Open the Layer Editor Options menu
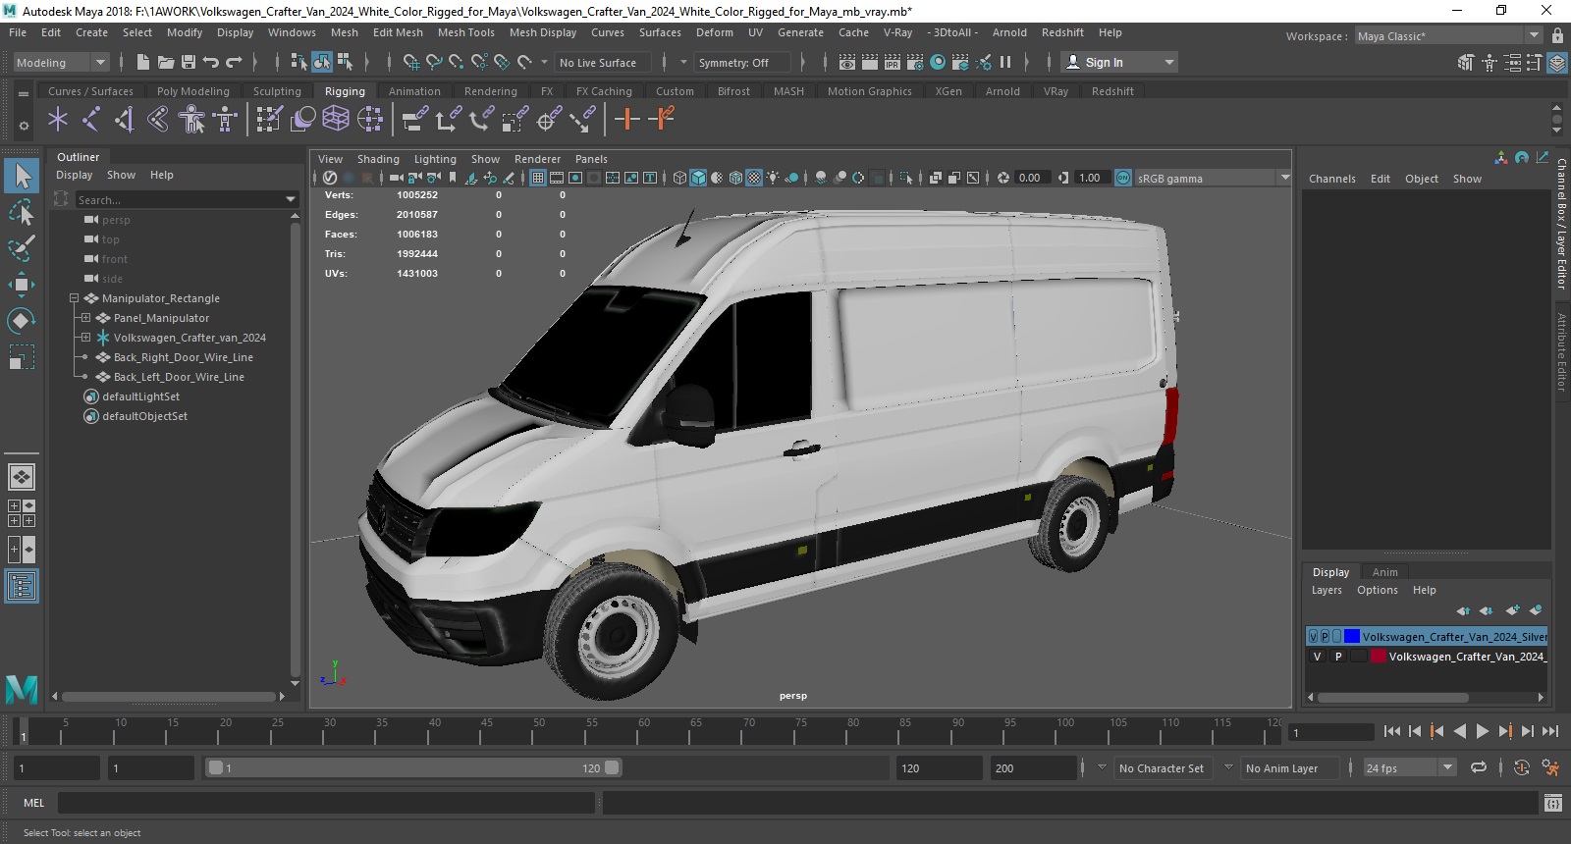1571x844 pixels. point(1377,590)
